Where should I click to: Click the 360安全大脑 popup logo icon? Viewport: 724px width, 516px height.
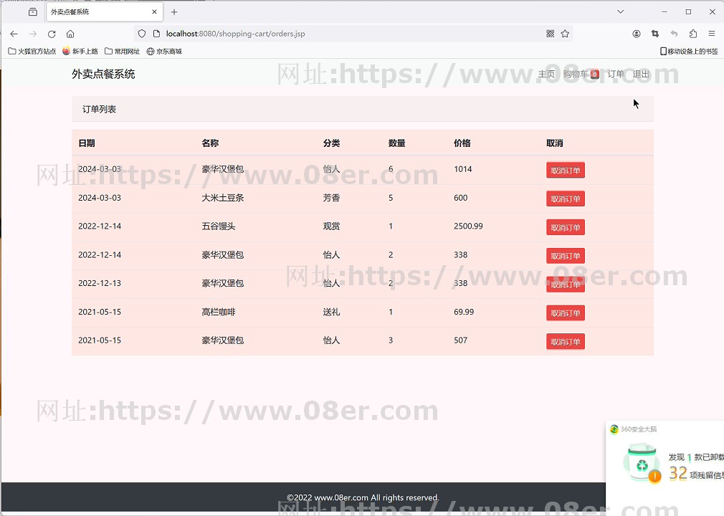[x=614, y=429]
